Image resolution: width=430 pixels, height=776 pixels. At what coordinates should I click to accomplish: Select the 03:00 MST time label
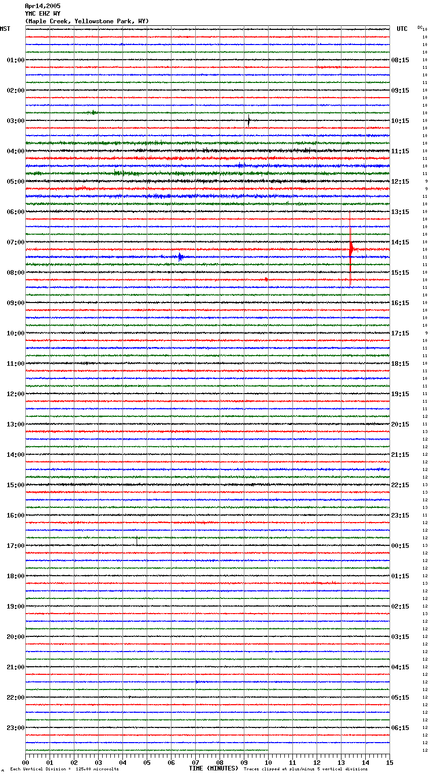(x=16, y=121)
